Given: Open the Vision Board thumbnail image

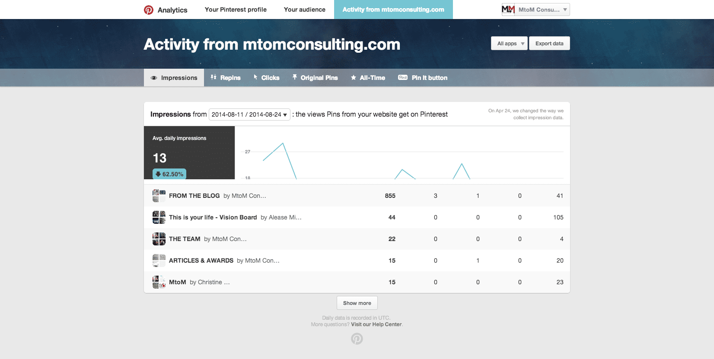Looking at the screenshot, I should click(x=159, y=217).
